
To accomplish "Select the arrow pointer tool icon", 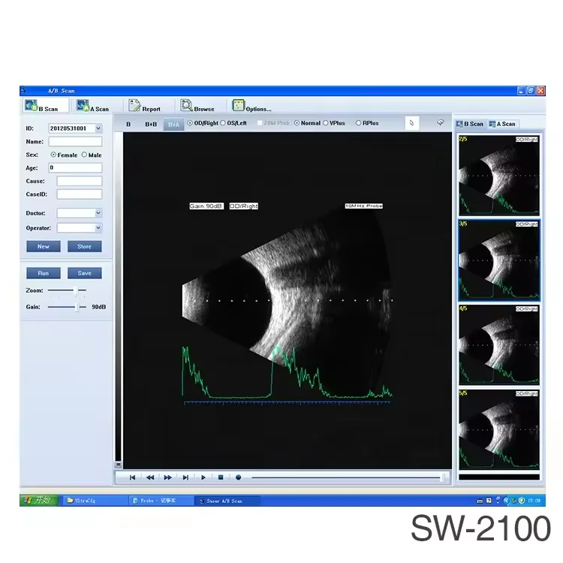I will click(411, 123).
